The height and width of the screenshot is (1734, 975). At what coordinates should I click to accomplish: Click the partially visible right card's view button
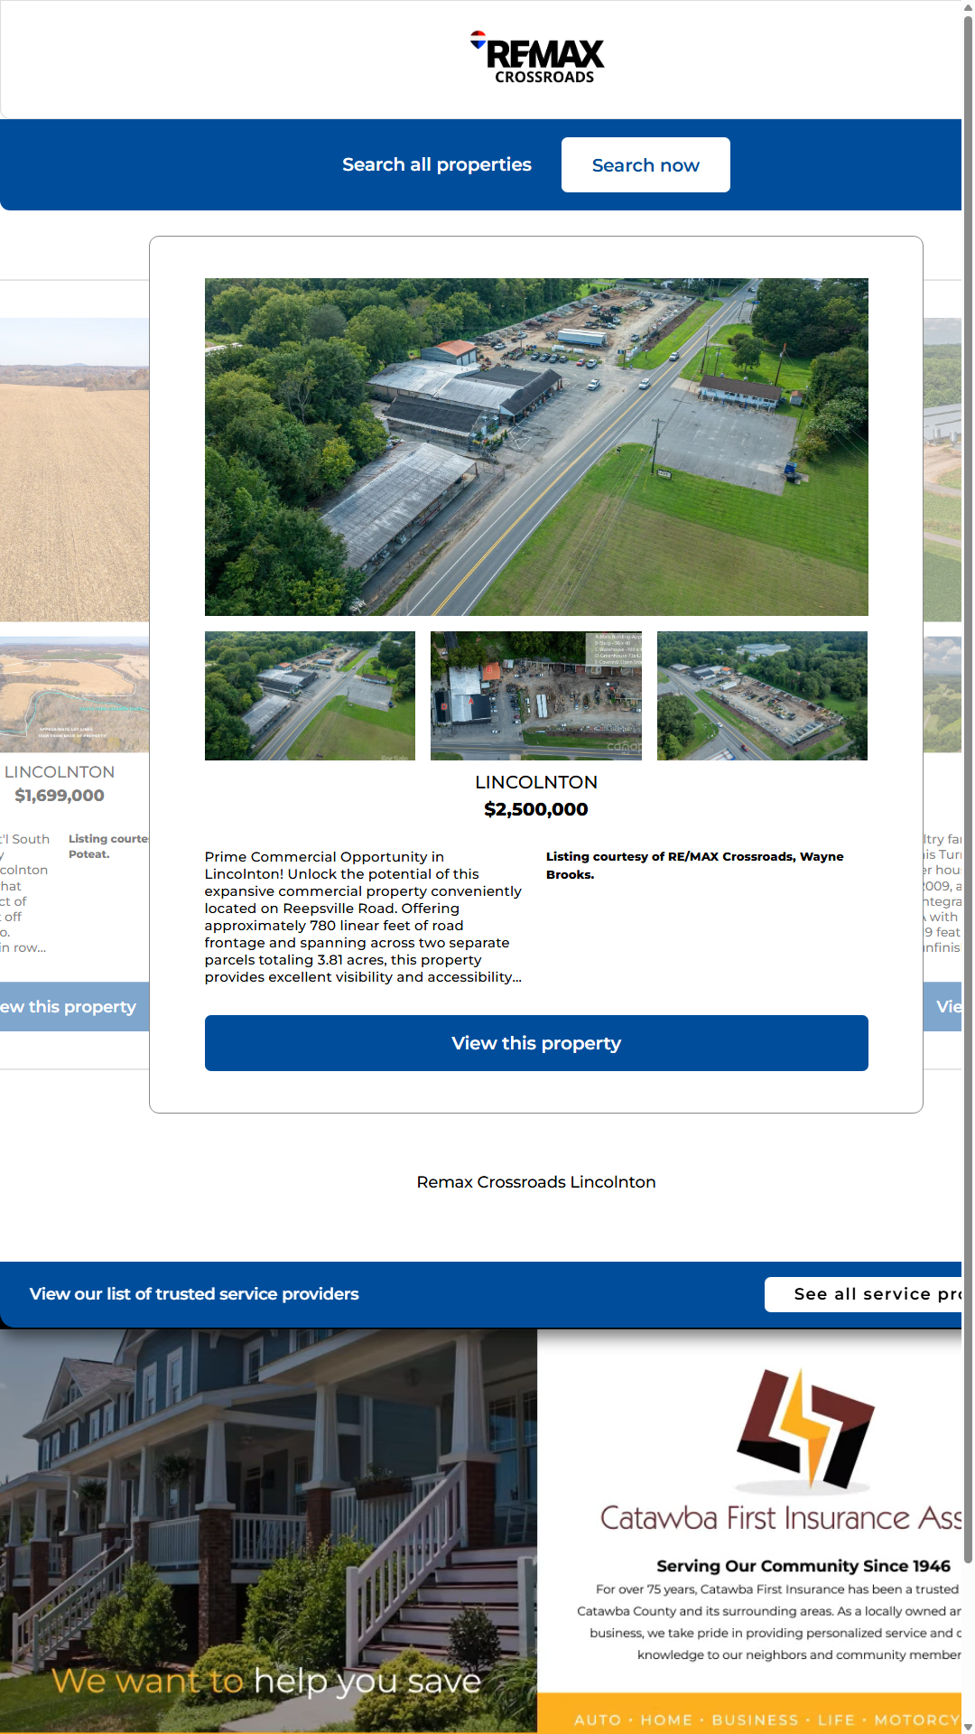(x=944, y=1006)
